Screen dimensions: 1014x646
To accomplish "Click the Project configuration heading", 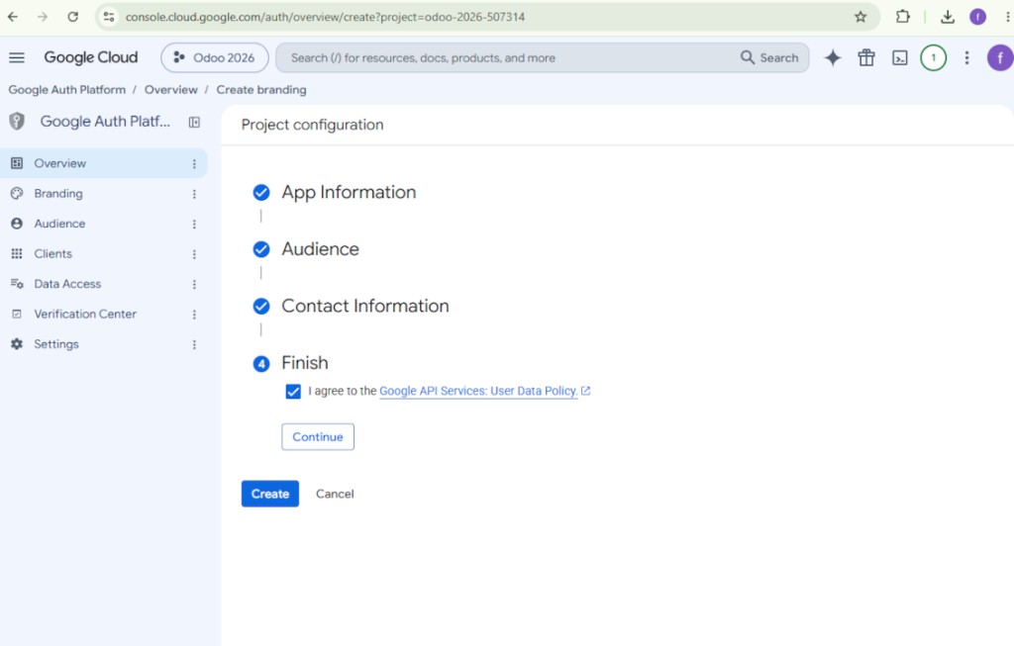I will click(x=312, y=125).
